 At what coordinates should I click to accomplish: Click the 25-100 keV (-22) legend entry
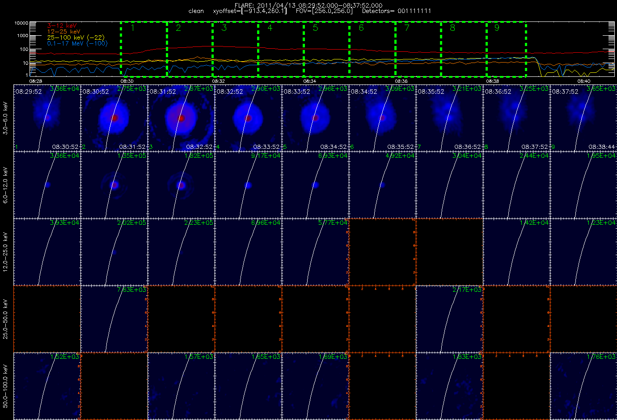76,38
